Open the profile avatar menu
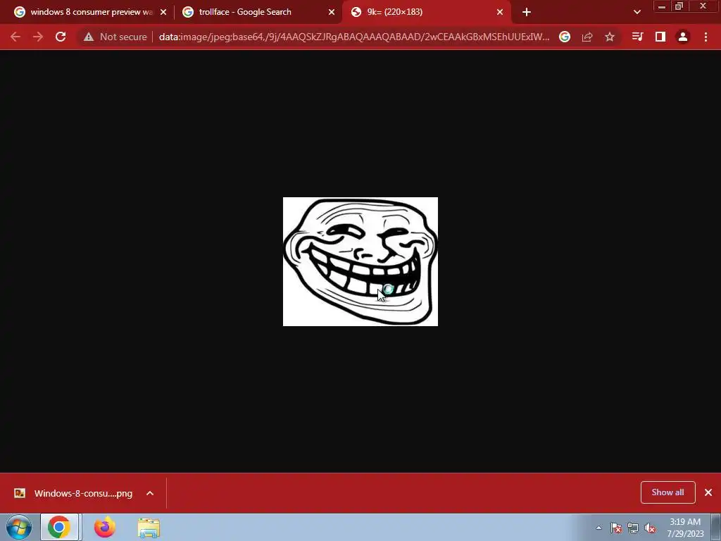The image size is (721, 541). pos(683,37)
